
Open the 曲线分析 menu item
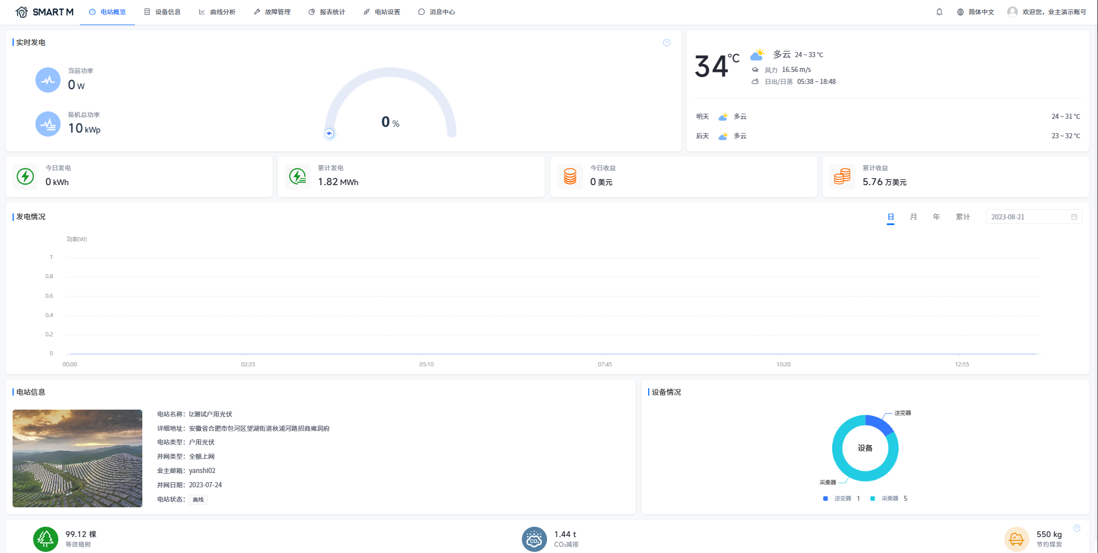click(217, 12)
